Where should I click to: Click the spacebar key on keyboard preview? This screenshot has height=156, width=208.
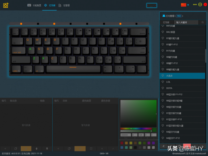click(73, 68)
